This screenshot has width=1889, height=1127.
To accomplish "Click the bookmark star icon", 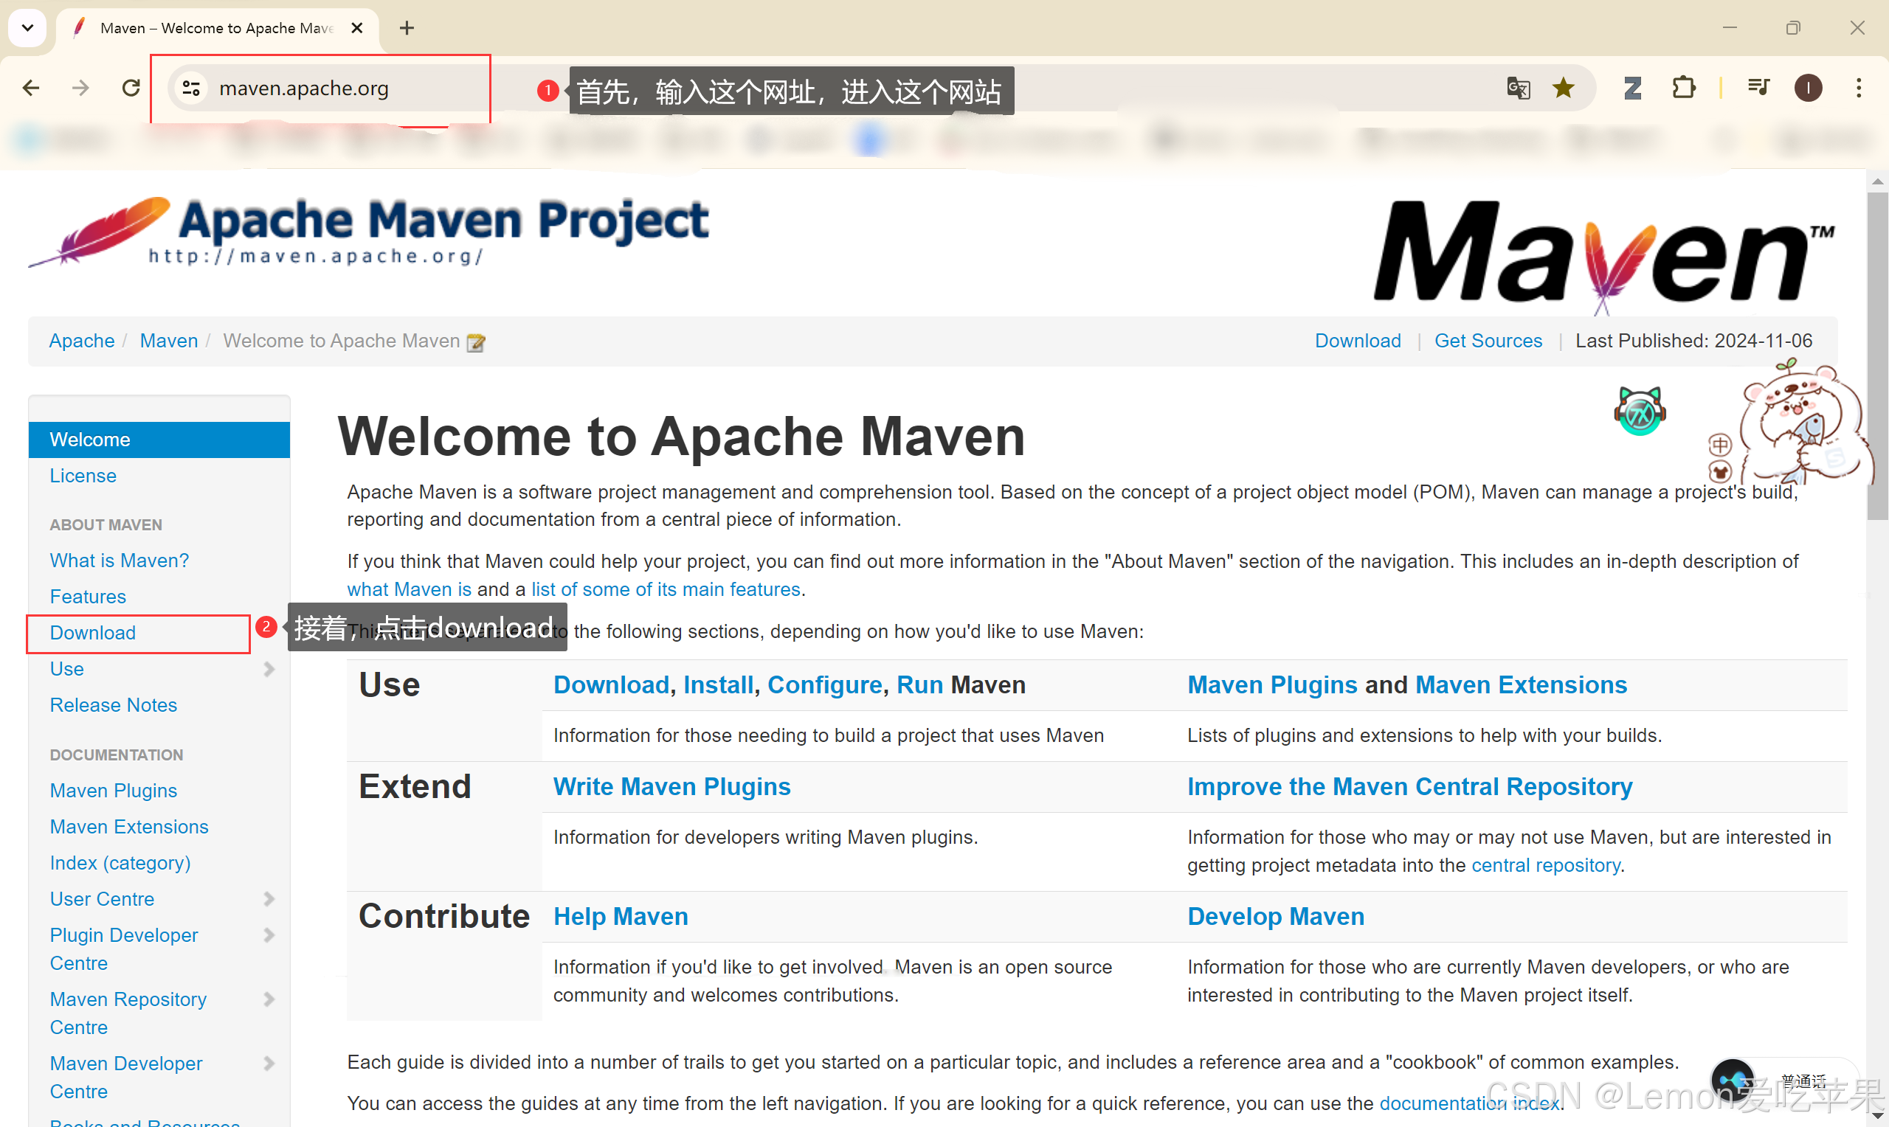I will (x=1563, y=88).
